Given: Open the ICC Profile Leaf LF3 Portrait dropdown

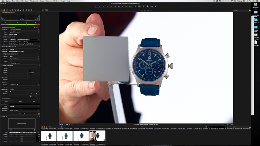Looking at the screenshot, I should (x=24, y=30).
